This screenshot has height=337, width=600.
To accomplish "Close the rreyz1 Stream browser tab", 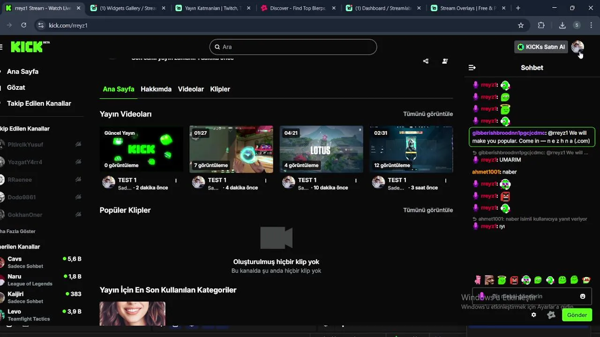I will 78,8.
